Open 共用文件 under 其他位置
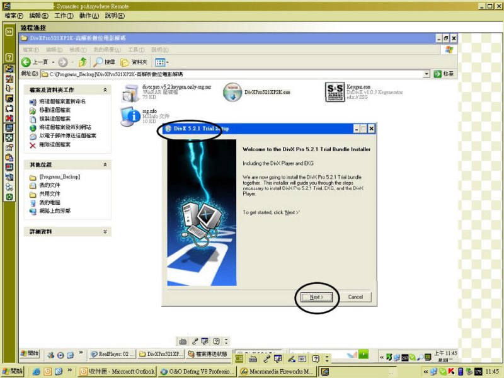The image size is (504, 378). click(50, 194)
